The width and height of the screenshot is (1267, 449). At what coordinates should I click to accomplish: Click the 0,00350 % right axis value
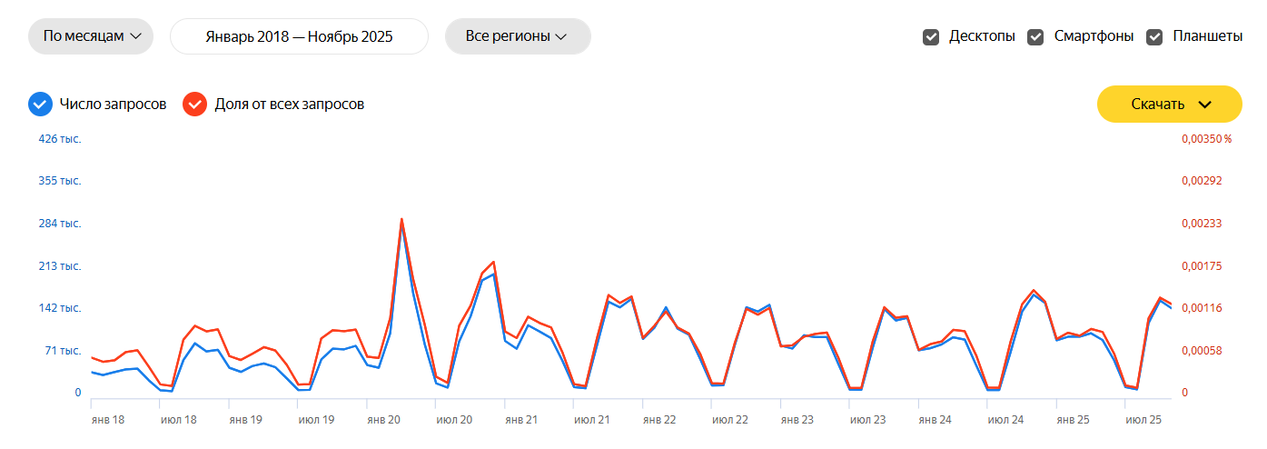pos(1206,139)
